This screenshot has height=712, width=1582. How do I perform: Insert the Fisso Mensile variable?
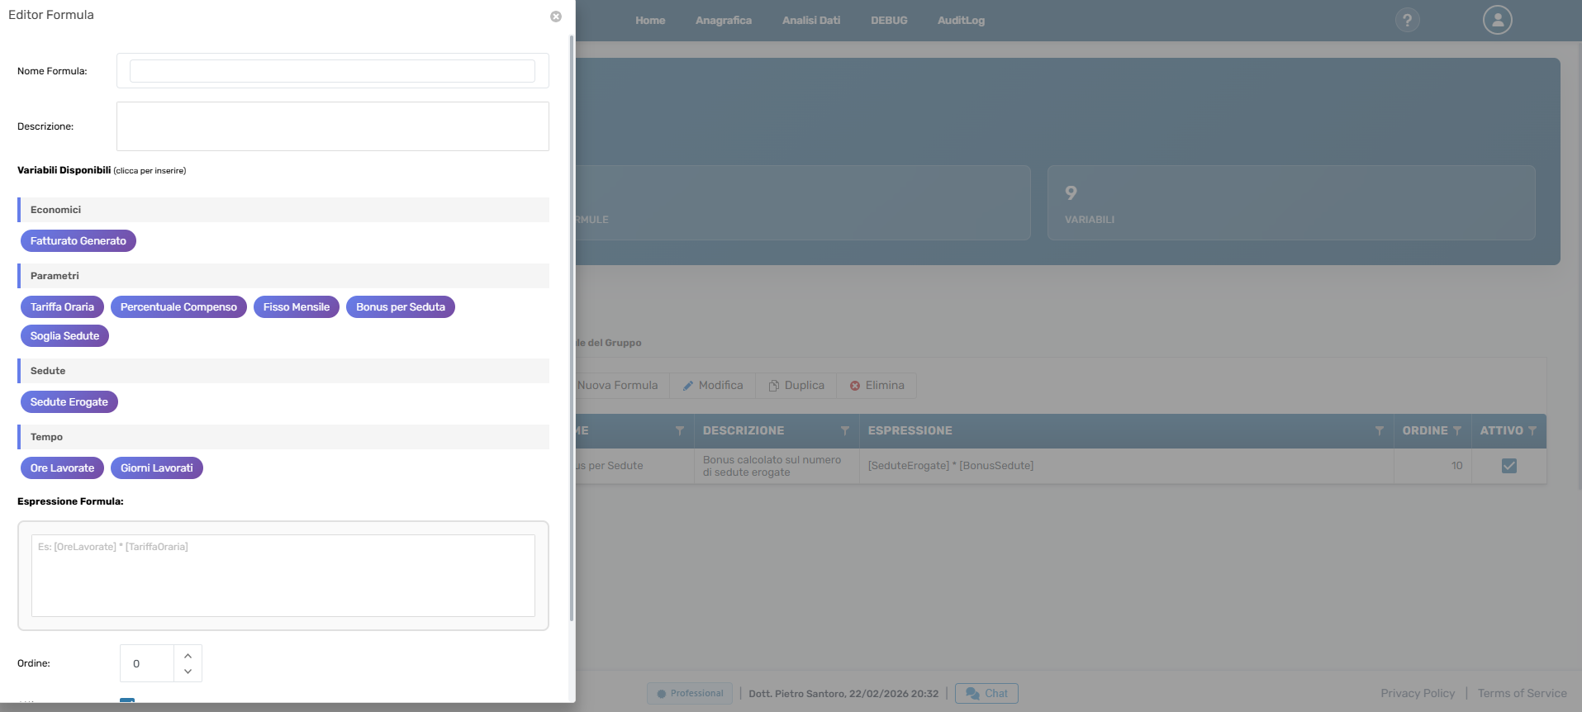tap(297, 307)
